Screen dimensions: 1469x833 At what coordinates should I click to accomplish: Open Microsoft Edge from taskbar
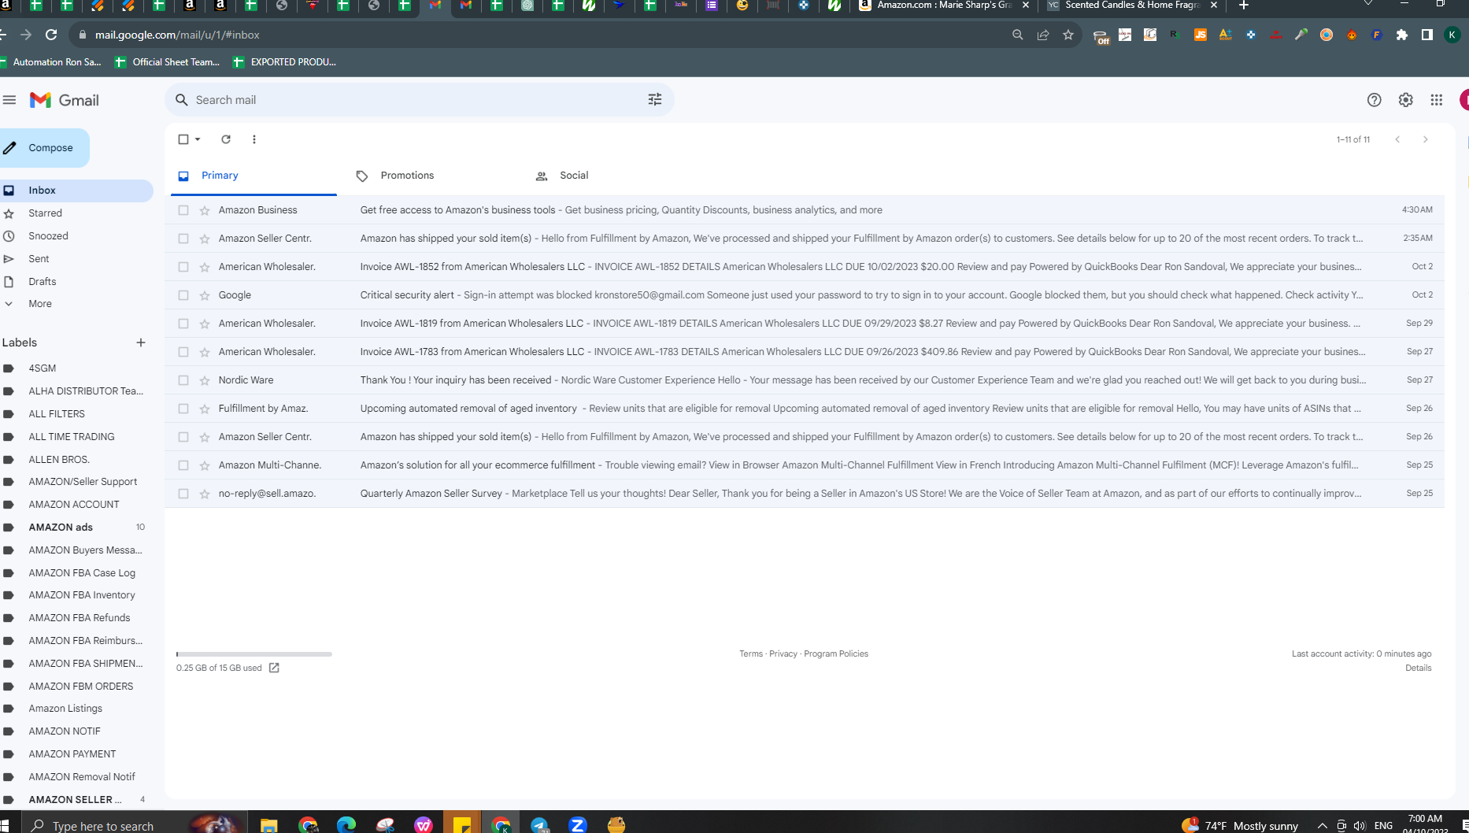[x=346, y=824]
